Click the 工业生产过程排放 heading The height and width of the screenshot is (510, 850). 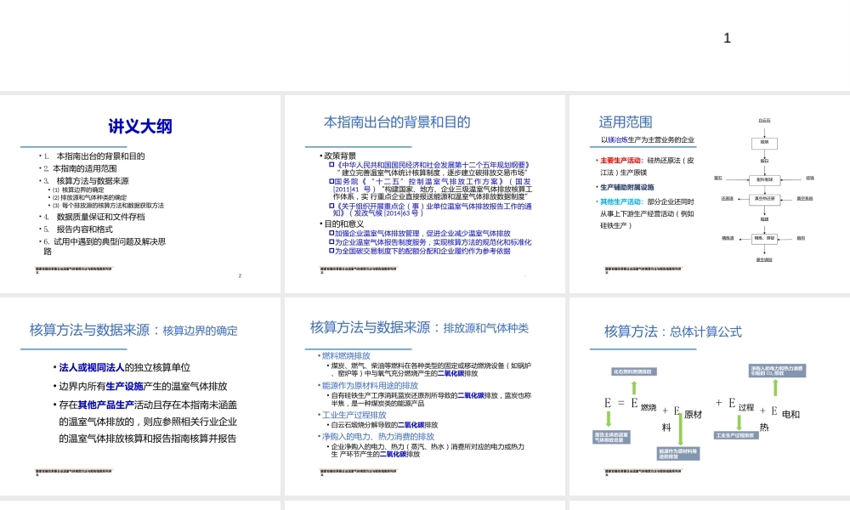[354, 415]
